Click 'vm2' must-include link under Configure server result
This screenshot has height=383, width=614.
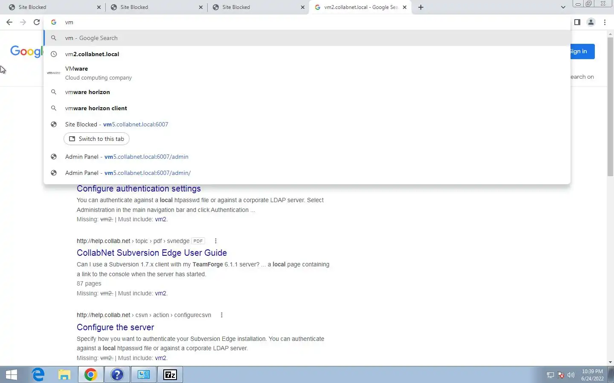coord(161,358)
